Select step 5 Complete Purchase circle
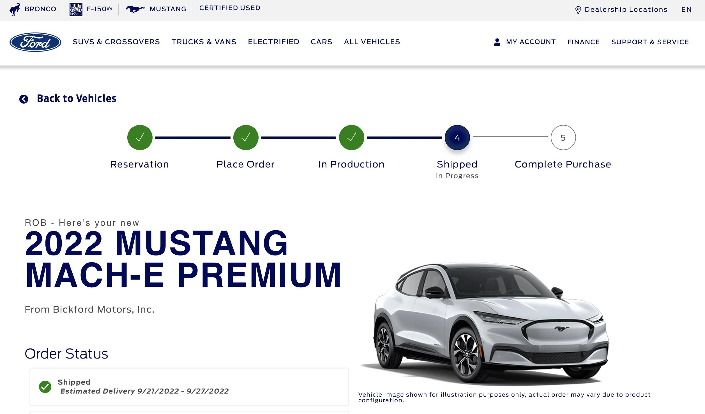The height and width of the screenshot is (414, 705). point(563,138)
